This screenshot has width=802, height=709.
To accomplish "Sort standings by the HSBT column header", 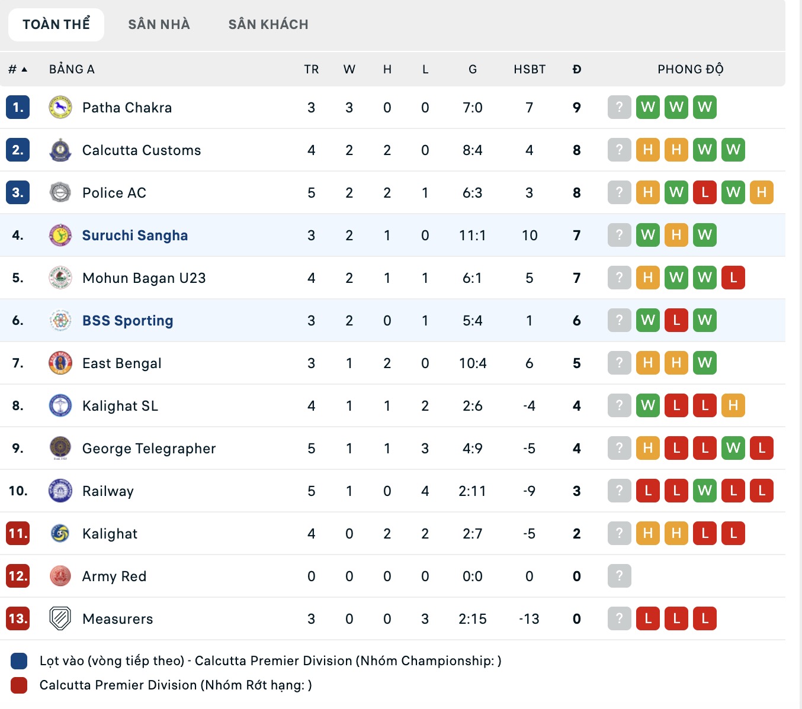I will pyautogui.click(x=529, y=69).
